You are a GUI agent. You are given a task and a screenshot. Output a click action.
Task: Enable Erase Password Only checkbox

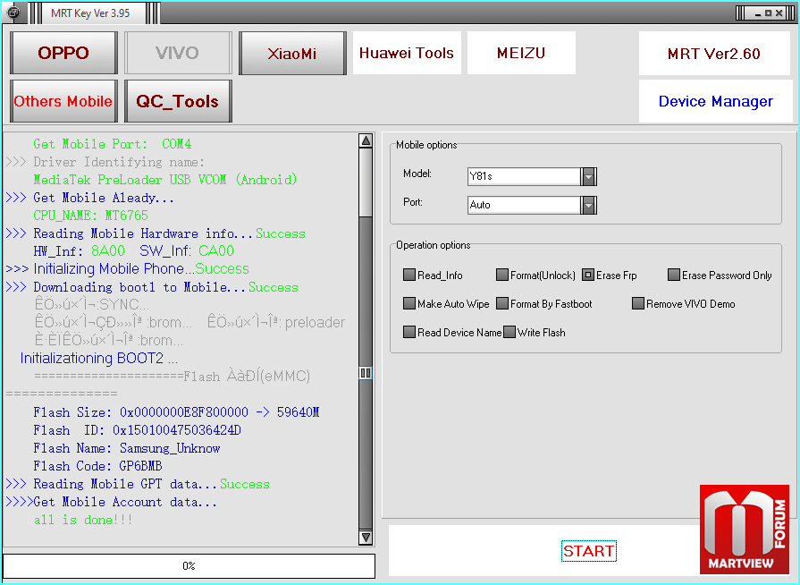674,275
